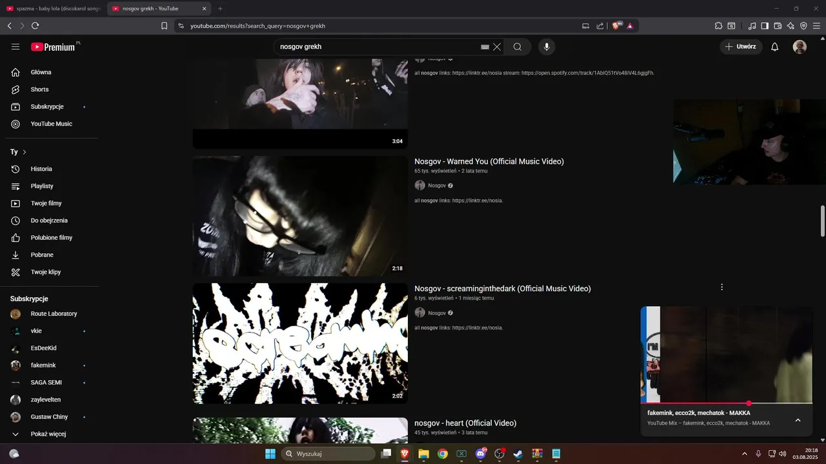Viewport: 826px width, 464px height.
Task: Toggle the browser sidebar panel icon
Action: (765, 26)
